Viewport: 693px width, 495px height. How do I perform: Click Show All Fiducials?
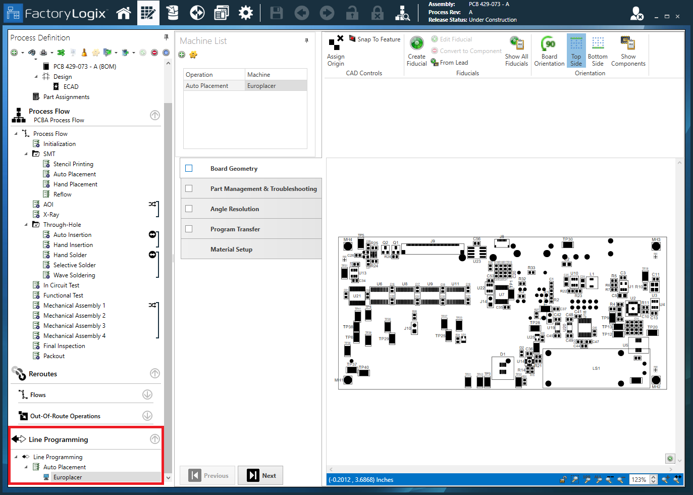click(516, 50)
